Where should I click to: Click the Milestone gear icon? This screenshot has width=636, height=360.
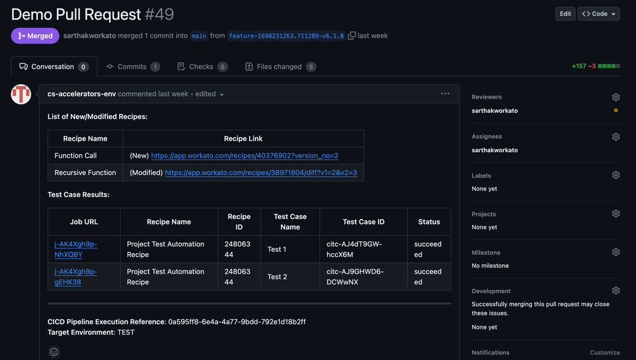click(x=616, y=253)
